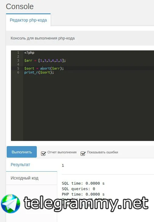This screenshot has height=222, width=154.
Task: Click the Console page heading
Action: point(20,6)
